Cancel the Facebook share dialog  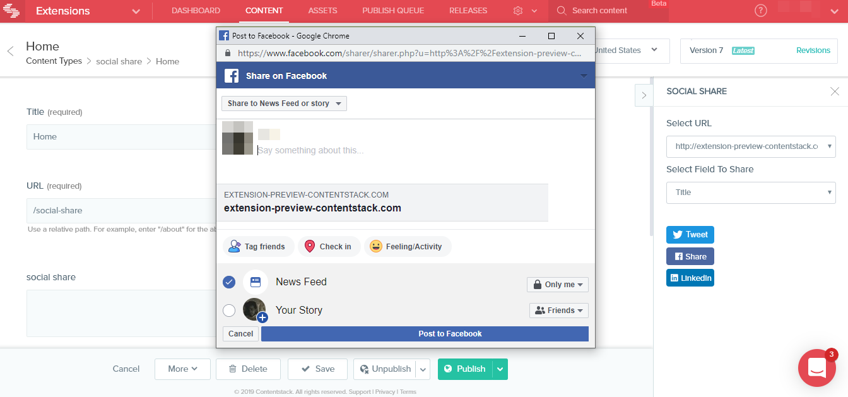(x=240, y=334)
